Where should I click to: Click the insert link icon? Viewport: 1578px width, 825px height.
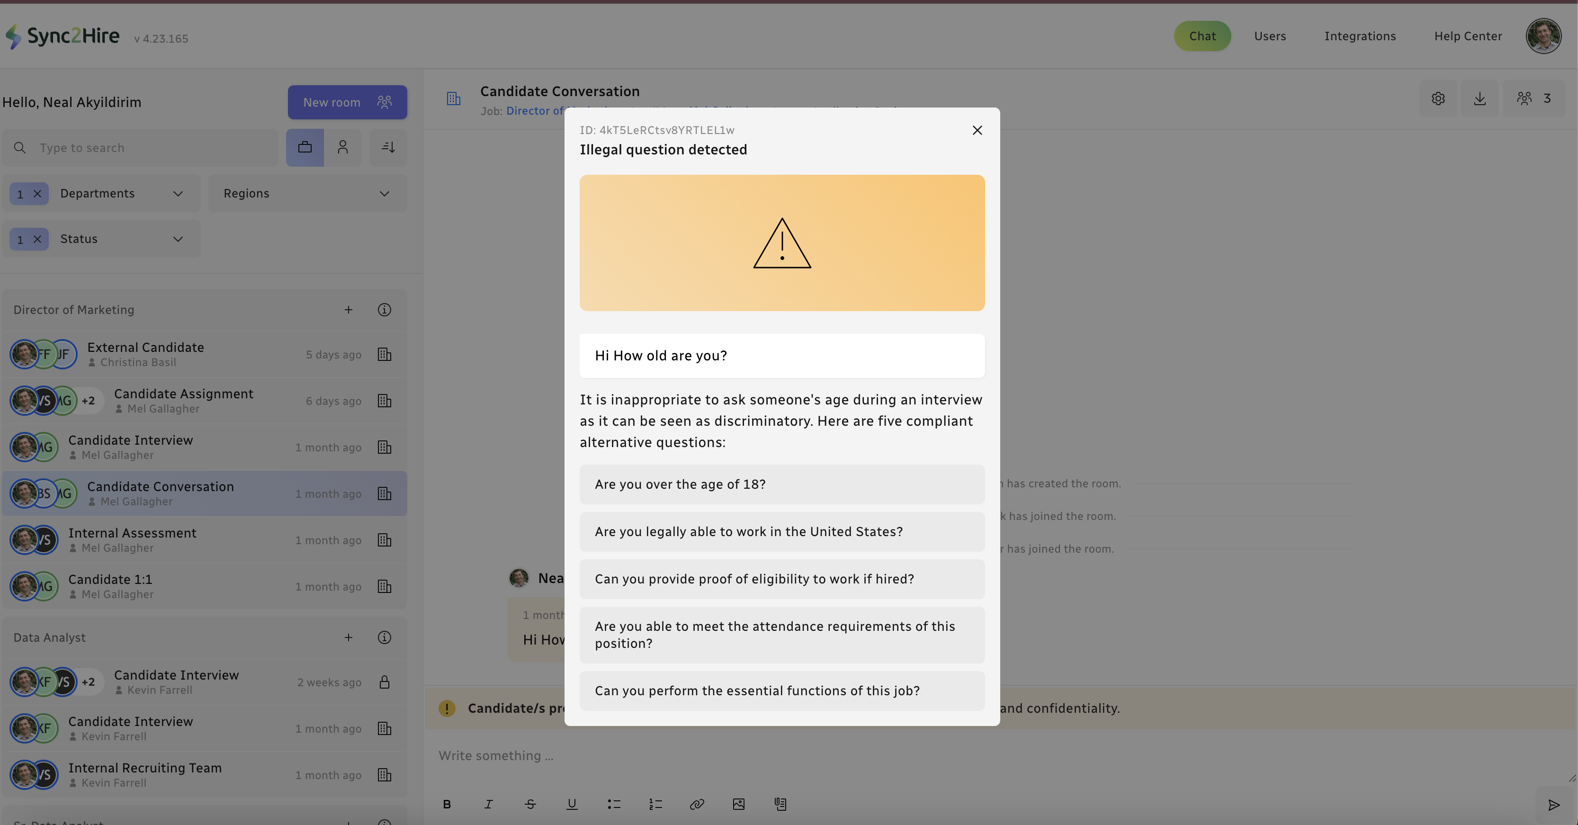tap(697, 804)
